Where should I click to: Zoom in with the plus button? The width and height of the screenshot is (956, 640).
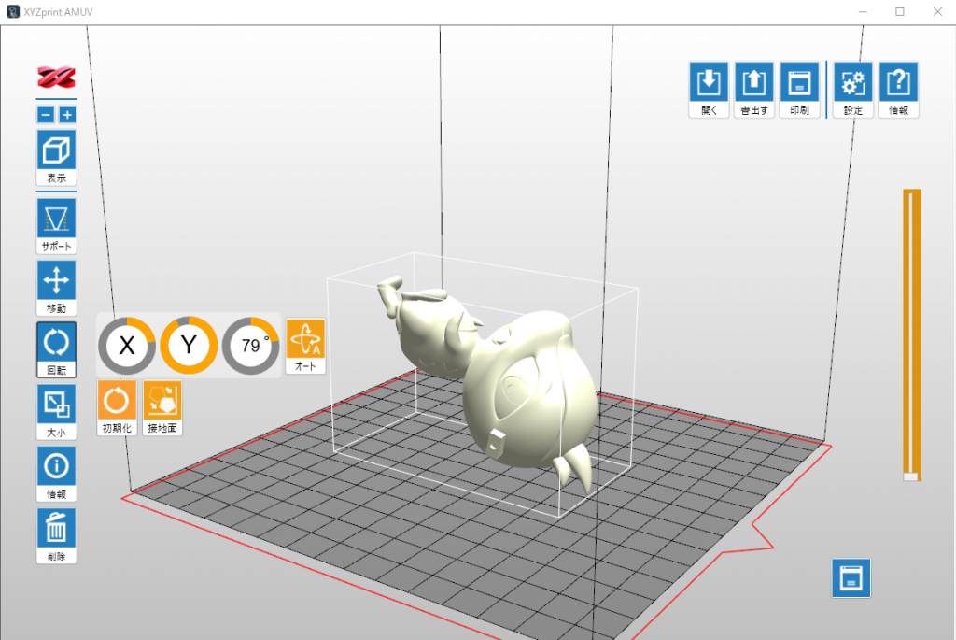pyautogui.click(x=67, y=115)
